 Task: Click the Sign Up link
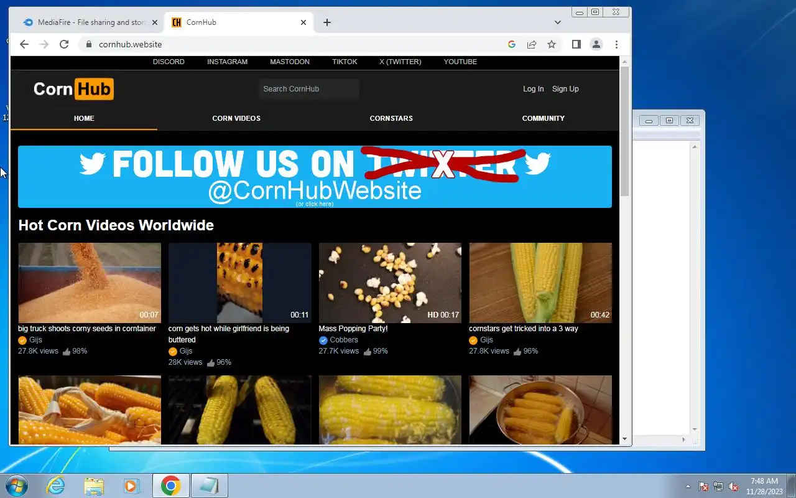565,89
